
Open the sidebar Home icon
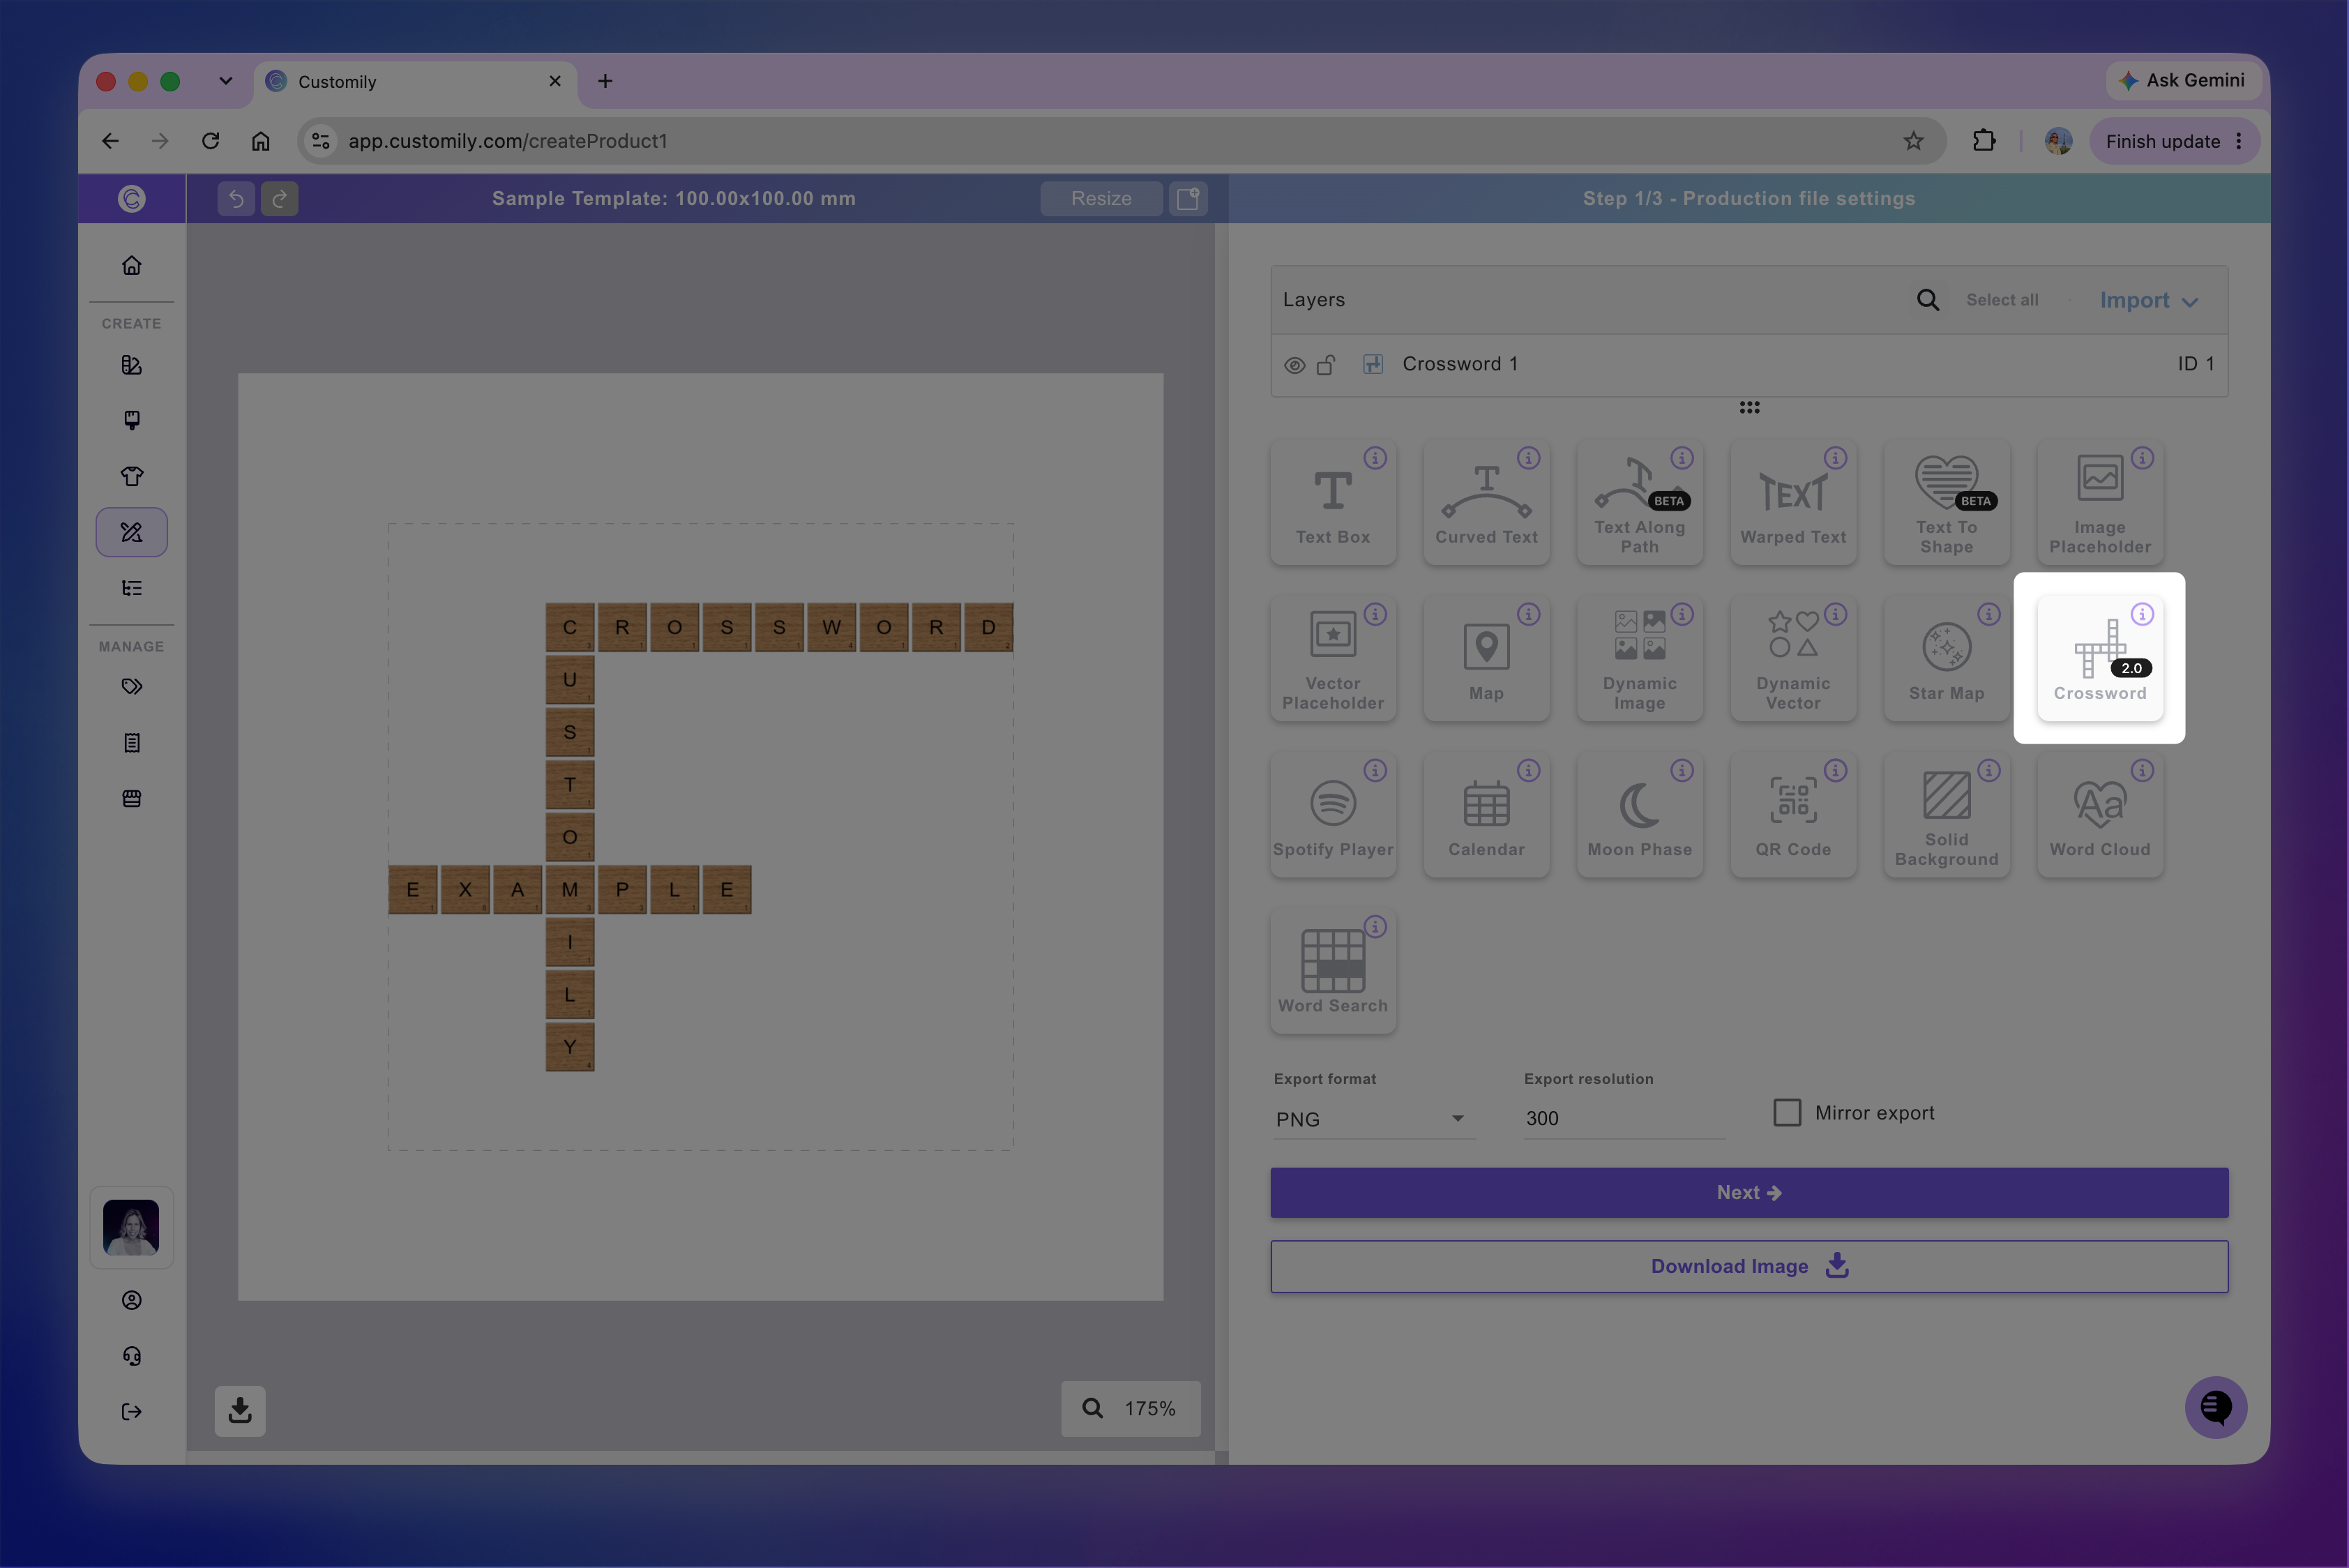(x=132, y=266)
